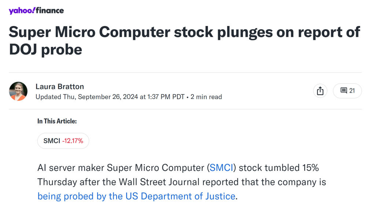Click the Super Micro Computer headline
Image resolution: width=375 pixels, height=206 pixels.
184,33
